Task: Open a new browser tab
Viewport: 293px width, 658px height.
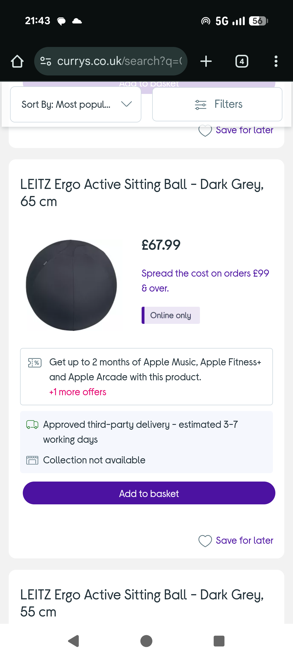Action: click(206, 61)
